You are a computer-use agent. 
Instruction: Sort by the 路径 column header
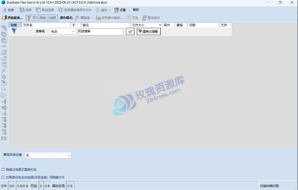tap(106, 25)
